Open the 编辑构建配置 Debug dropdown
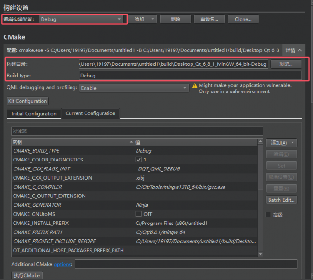The height and width of the screenshot is (280, 313). tap(82, 19)
